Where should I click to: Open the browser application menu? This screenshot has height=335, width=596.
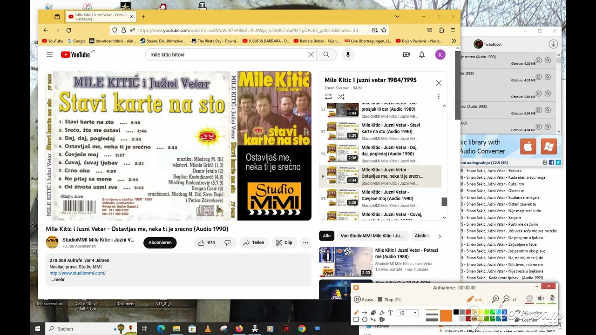[x=453, y=30]
